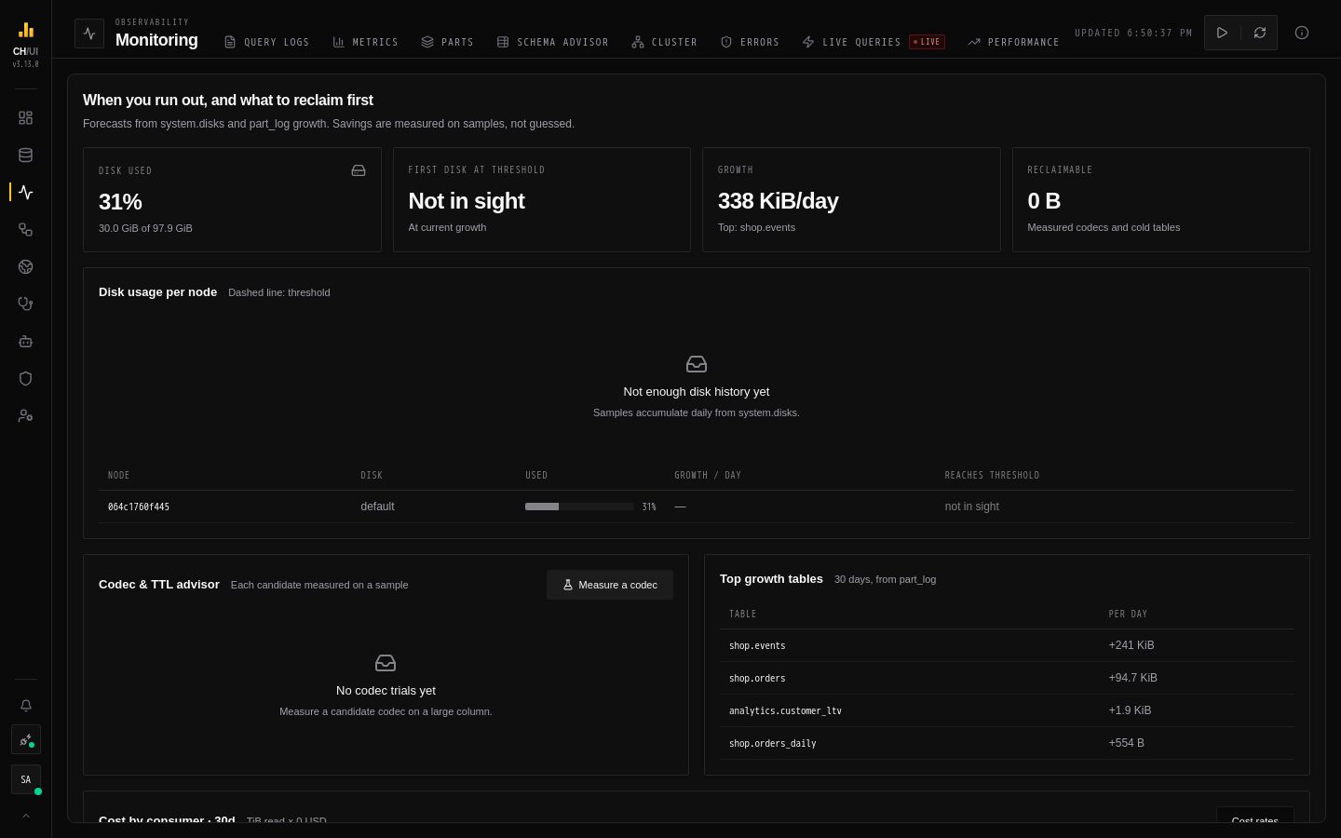This screenshot has height=838, width=1341.
Task: Click the refresh icon in header
Action: tap(1260, 33)
